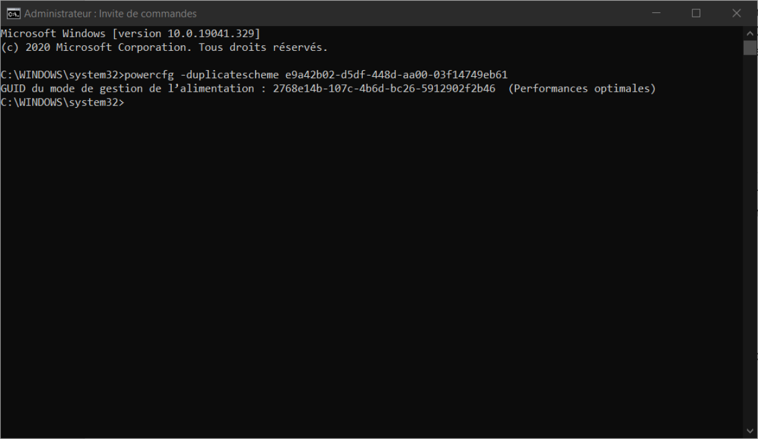
Task: Click the word powercfg in the command
Action: [149, 75]
